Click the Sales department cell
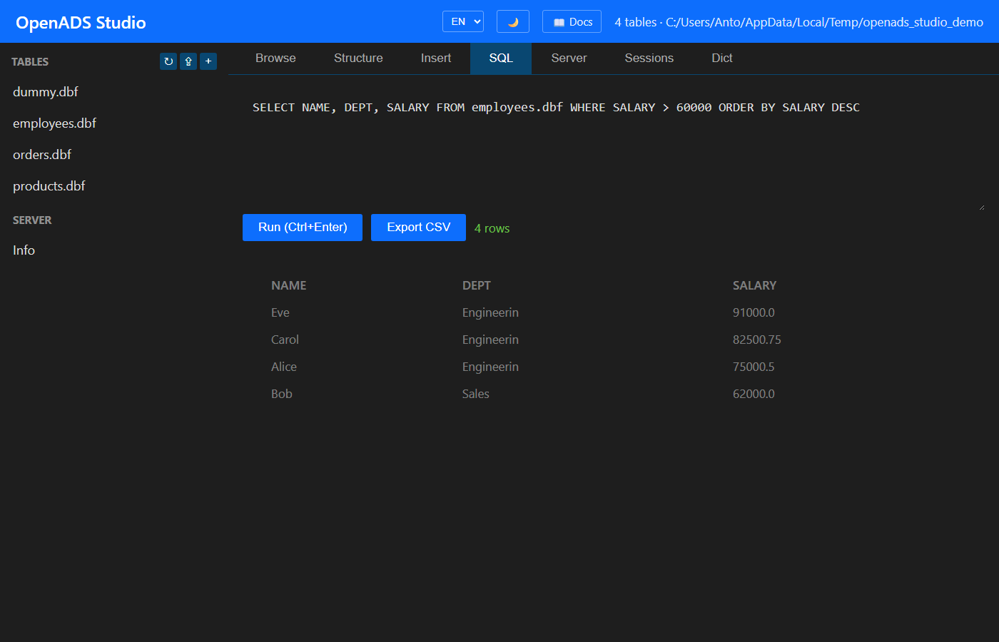Viewport: 999px width, 642px height. (476, 394)
